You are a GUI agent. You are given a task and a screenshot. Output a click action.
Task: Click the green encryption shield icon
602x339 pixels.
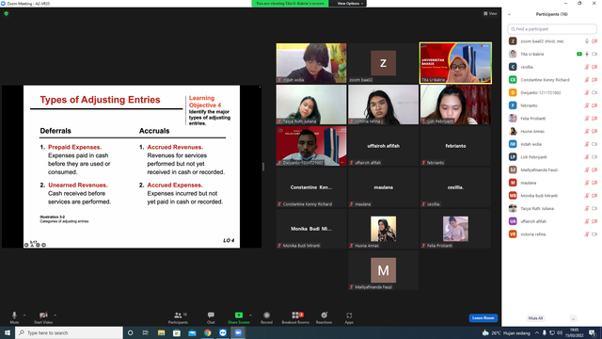pos(7,13)
